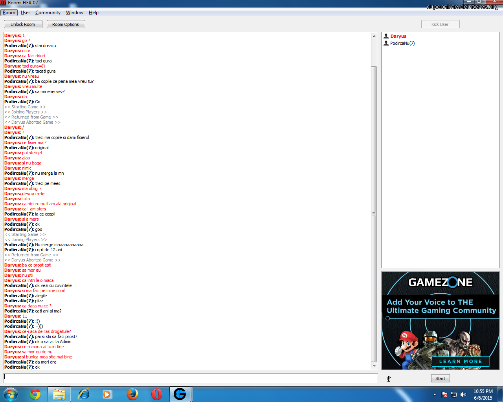This screenshot has width=503, height=402.
Task: Open Windows Explorer from taskbar
Action: point(59,394)
